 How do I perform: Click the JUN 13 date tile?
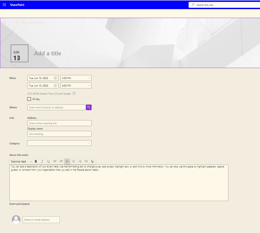20,53
